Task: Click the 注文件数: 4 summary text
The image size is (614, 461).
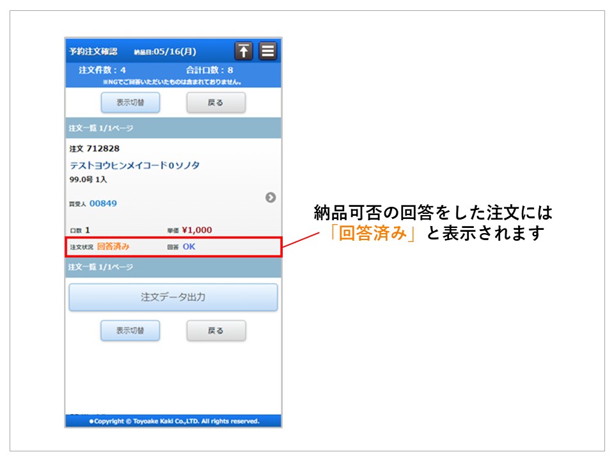Action: [x=102, y=70]
